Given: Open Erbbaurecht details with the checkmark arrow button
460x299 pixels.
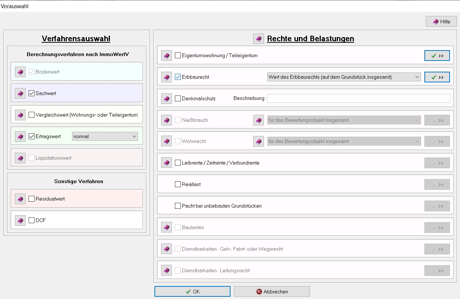Looking at the screenshot, I should [x=437, y=77].
